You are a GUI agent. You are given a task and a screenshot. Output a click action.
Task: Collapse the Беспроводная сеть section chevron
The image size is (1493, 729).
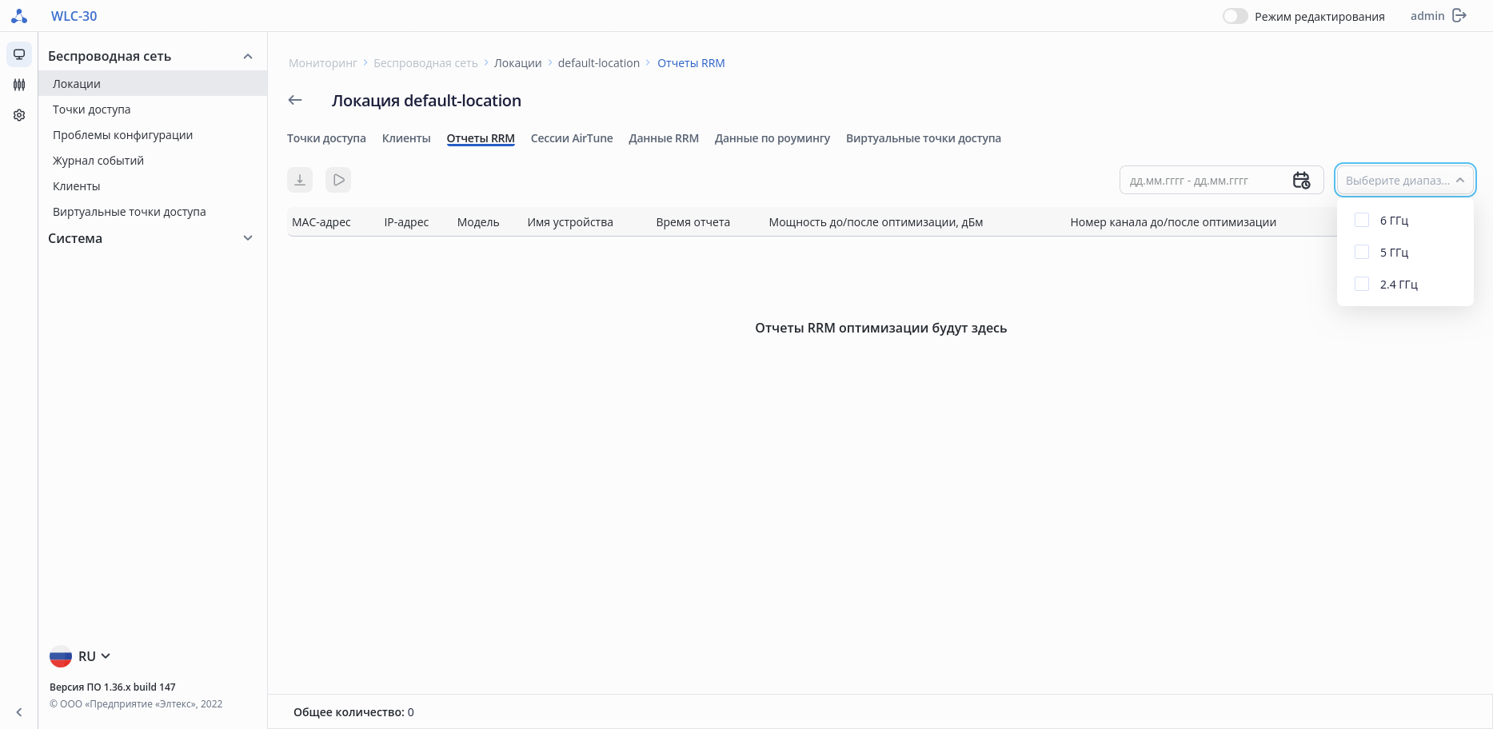coord(248,56)
